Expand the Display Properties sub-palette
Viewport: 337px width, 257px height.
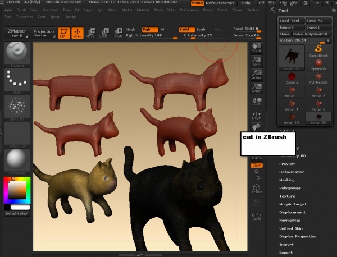click(x=298, y=236)
